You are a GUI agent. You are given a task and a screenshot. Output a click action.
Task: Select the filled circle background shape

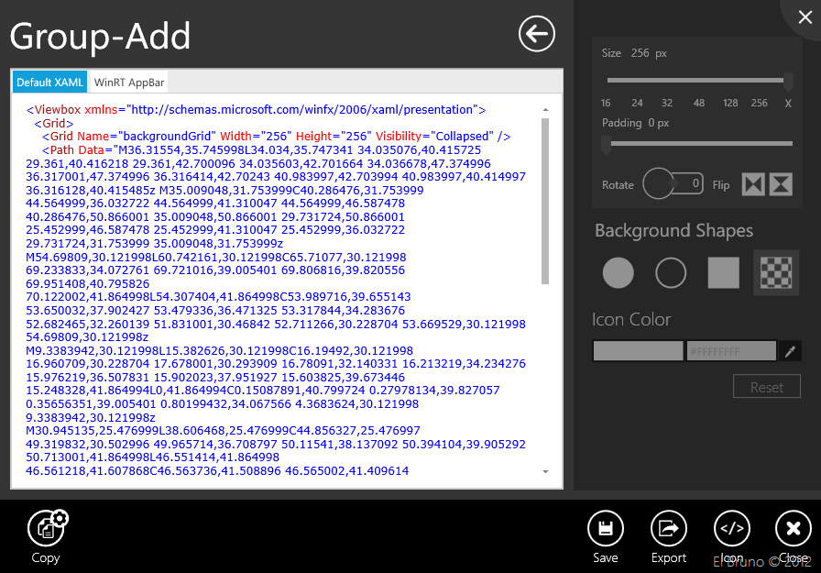tap(618, 272)
